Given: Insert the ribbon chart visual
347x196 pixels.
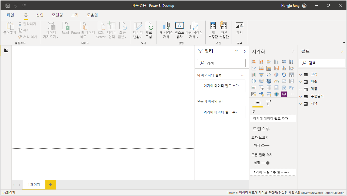Looking at the screenshot, I should point(291,68).
